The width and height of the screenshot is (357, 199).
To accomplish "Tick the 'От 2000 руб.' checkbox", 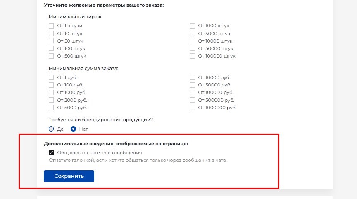I will coord(51,100).
